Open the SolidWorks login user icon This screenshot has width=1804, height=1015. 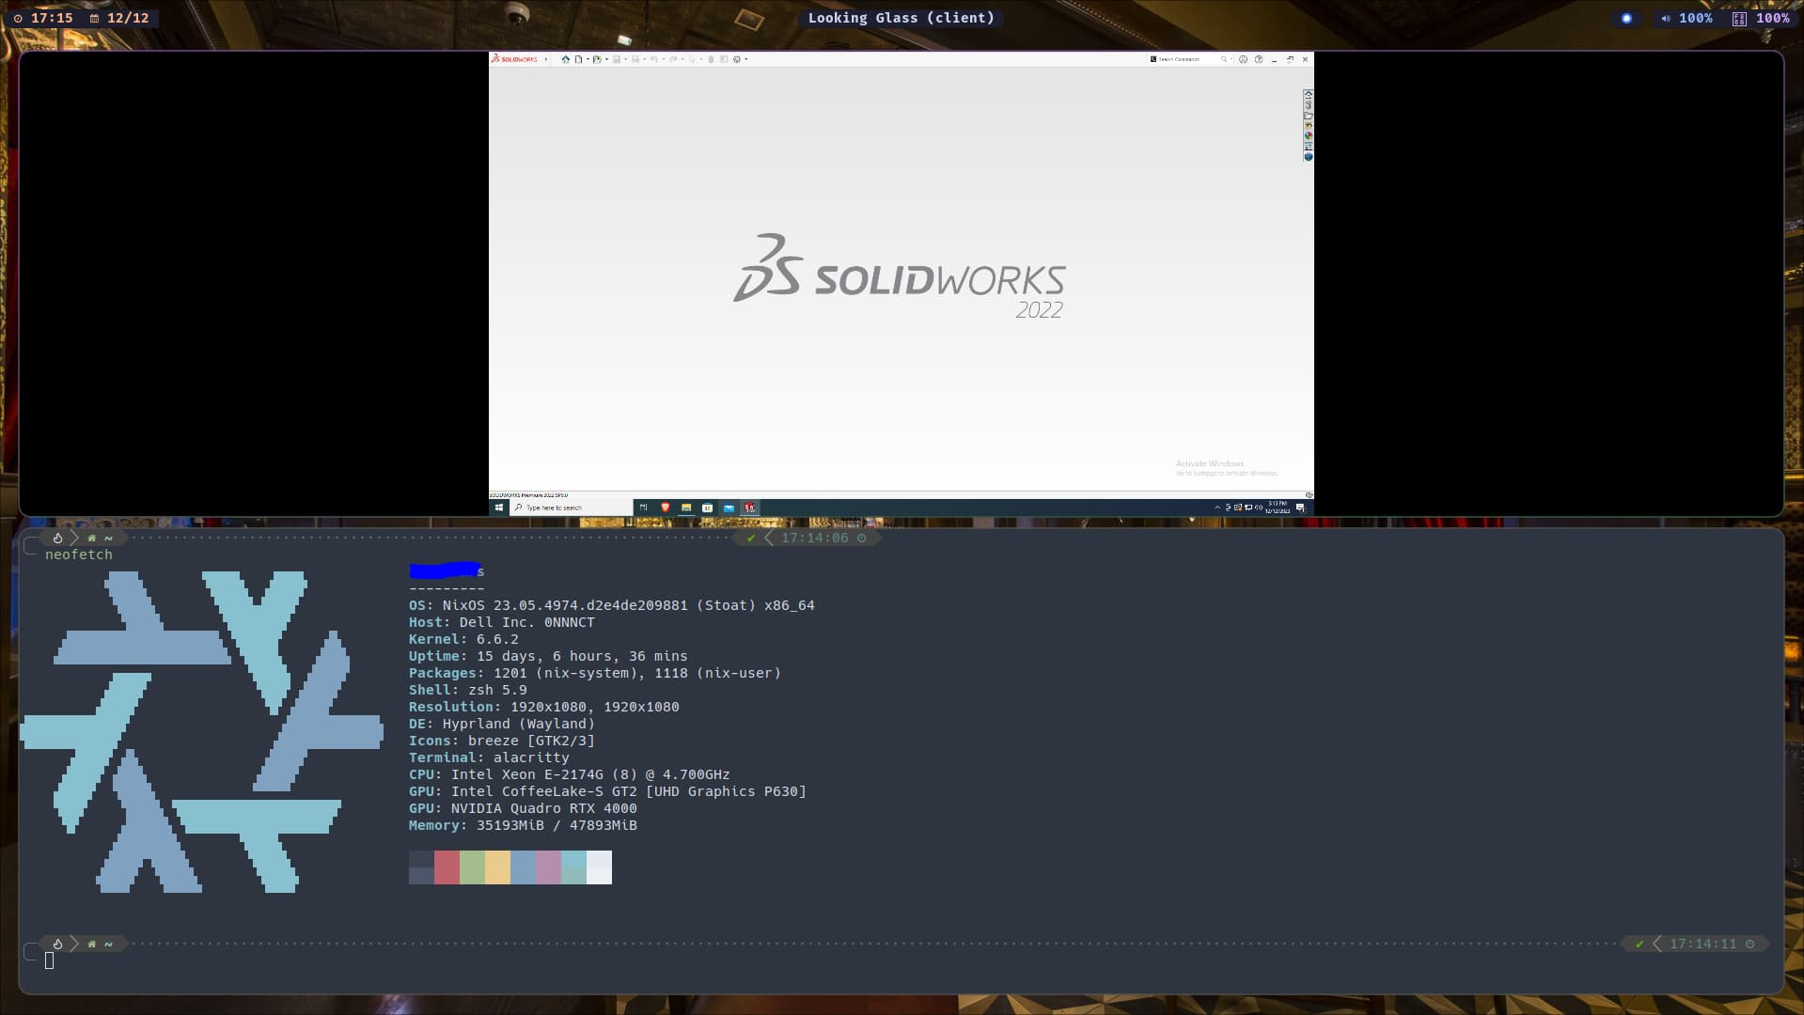pyautogui.click(x=1243, y=59)
